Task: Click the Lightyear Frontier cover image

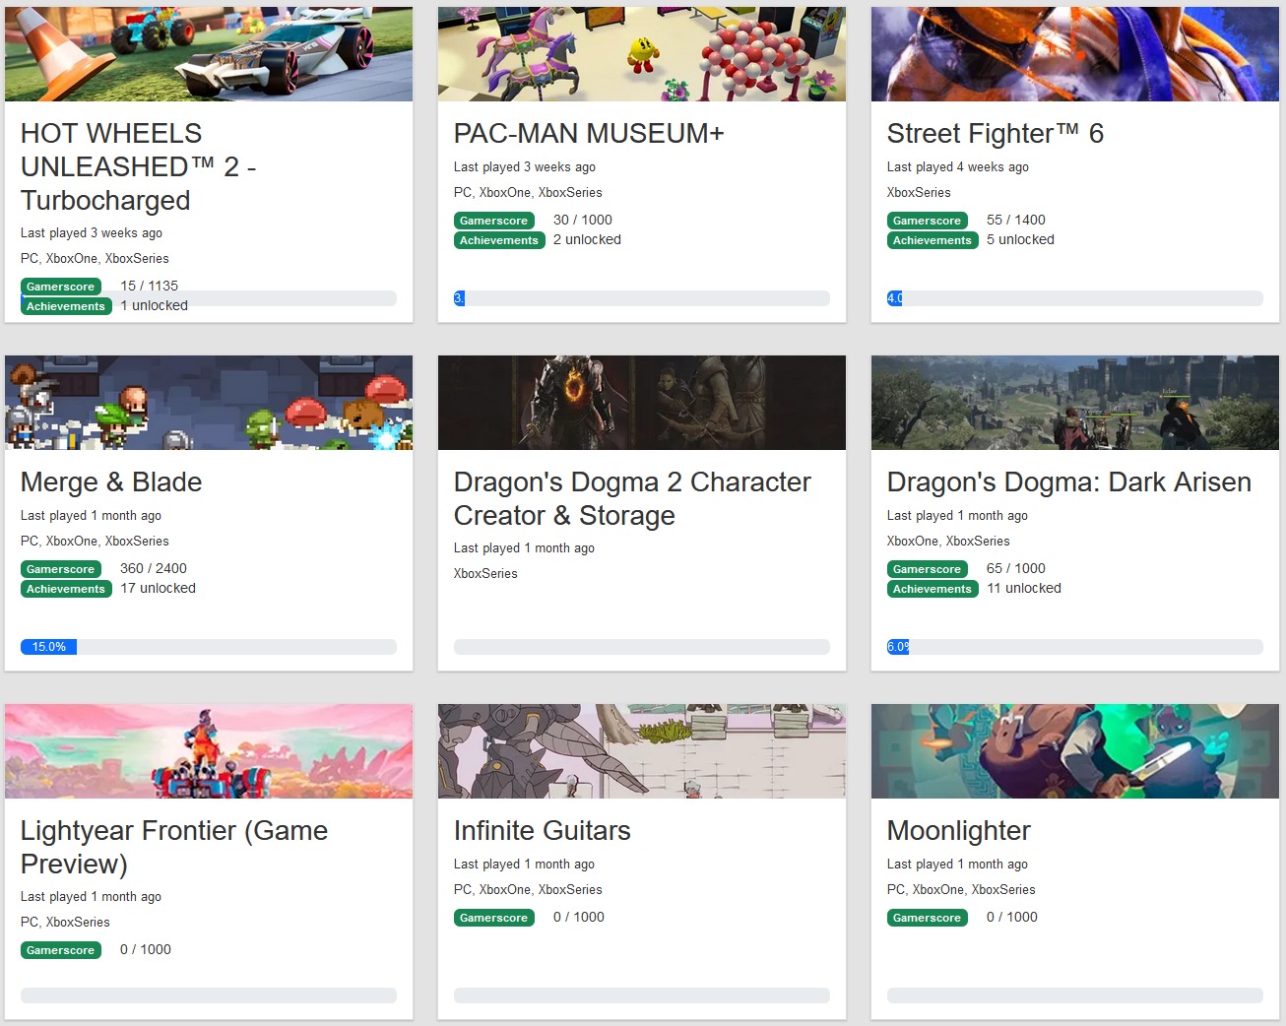Action: (x=209, y=751)
